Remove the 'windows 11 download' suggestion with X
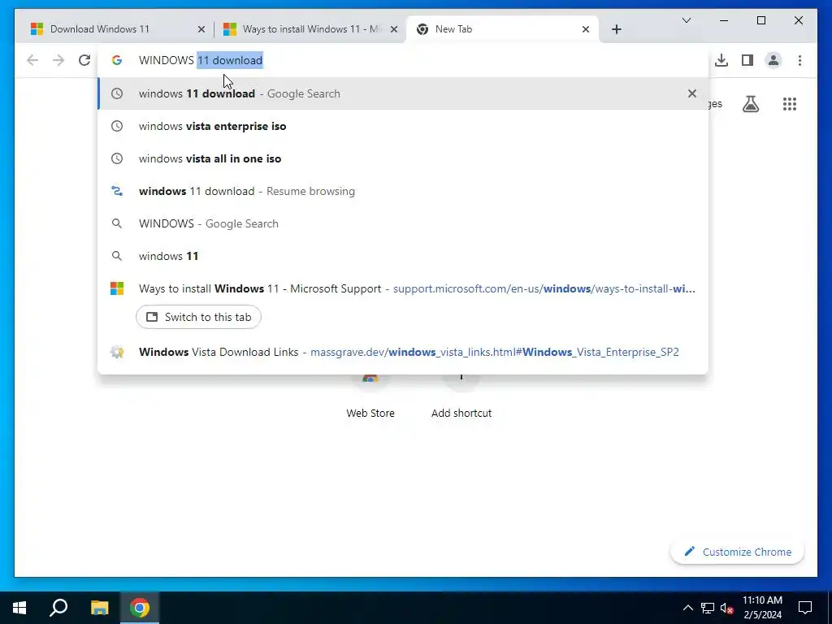 (692, 93)
